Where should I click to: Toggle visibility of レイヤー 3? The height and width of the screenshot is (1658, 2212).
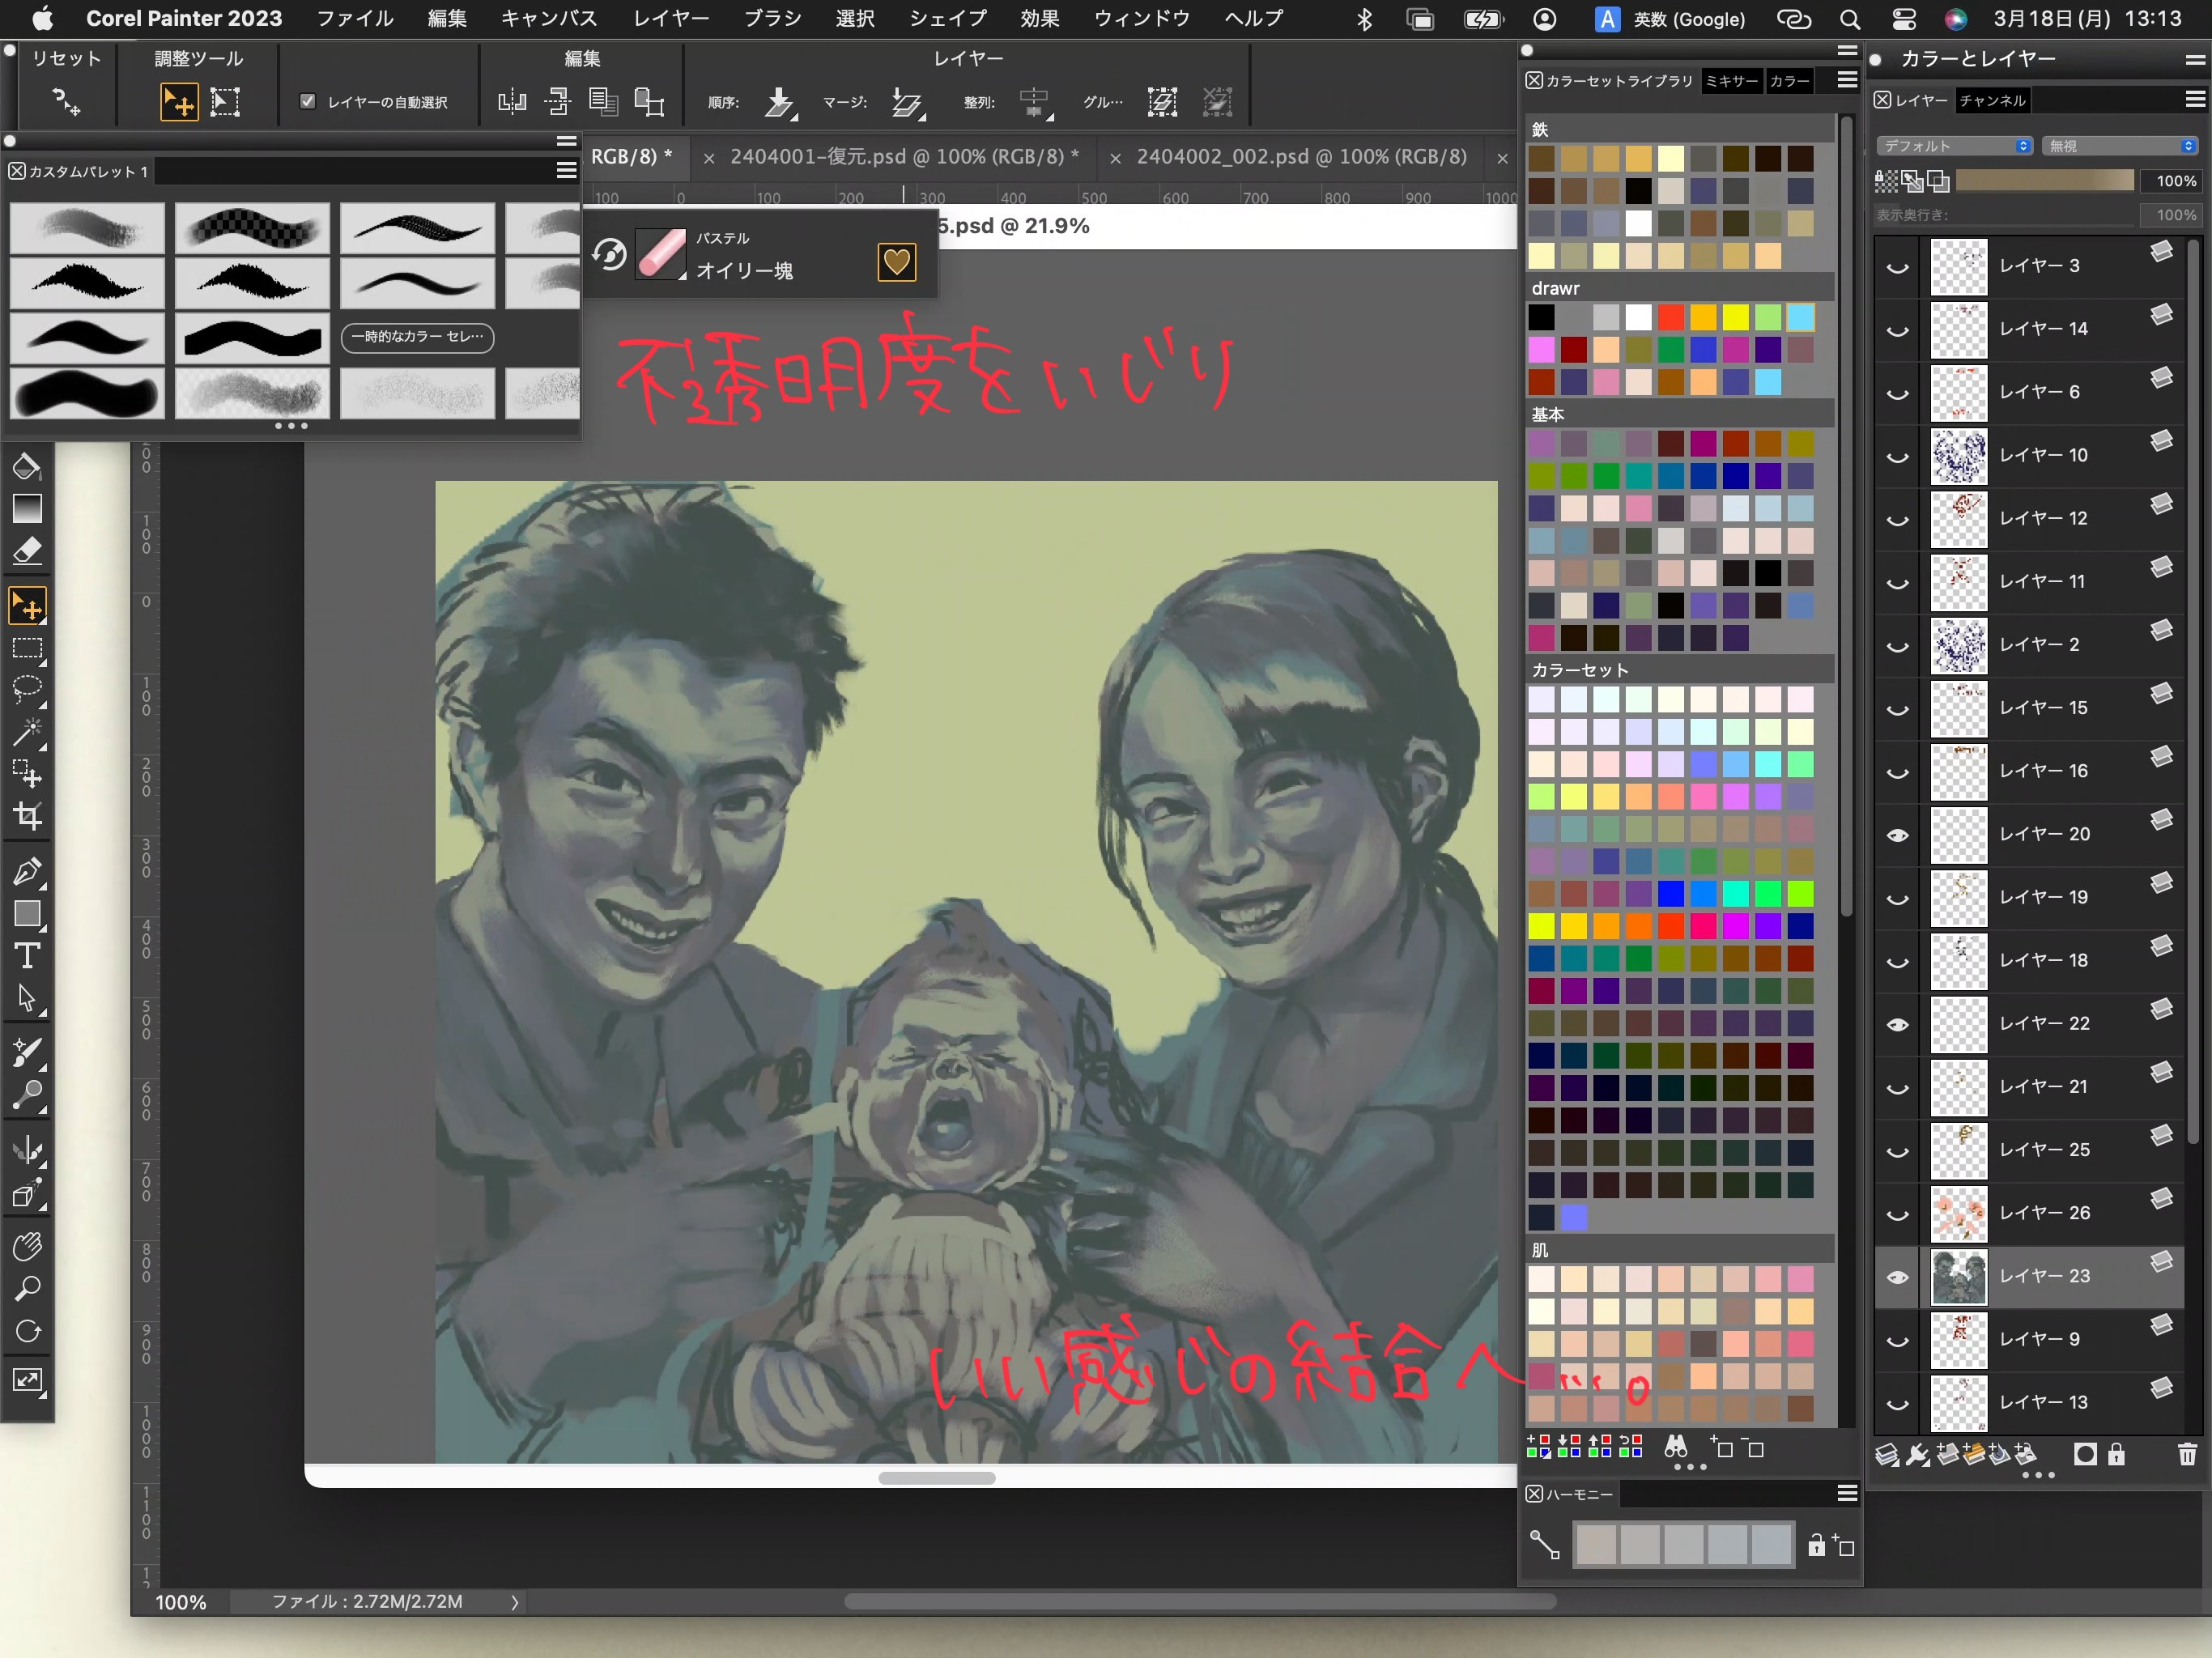tap(1897, 267)
